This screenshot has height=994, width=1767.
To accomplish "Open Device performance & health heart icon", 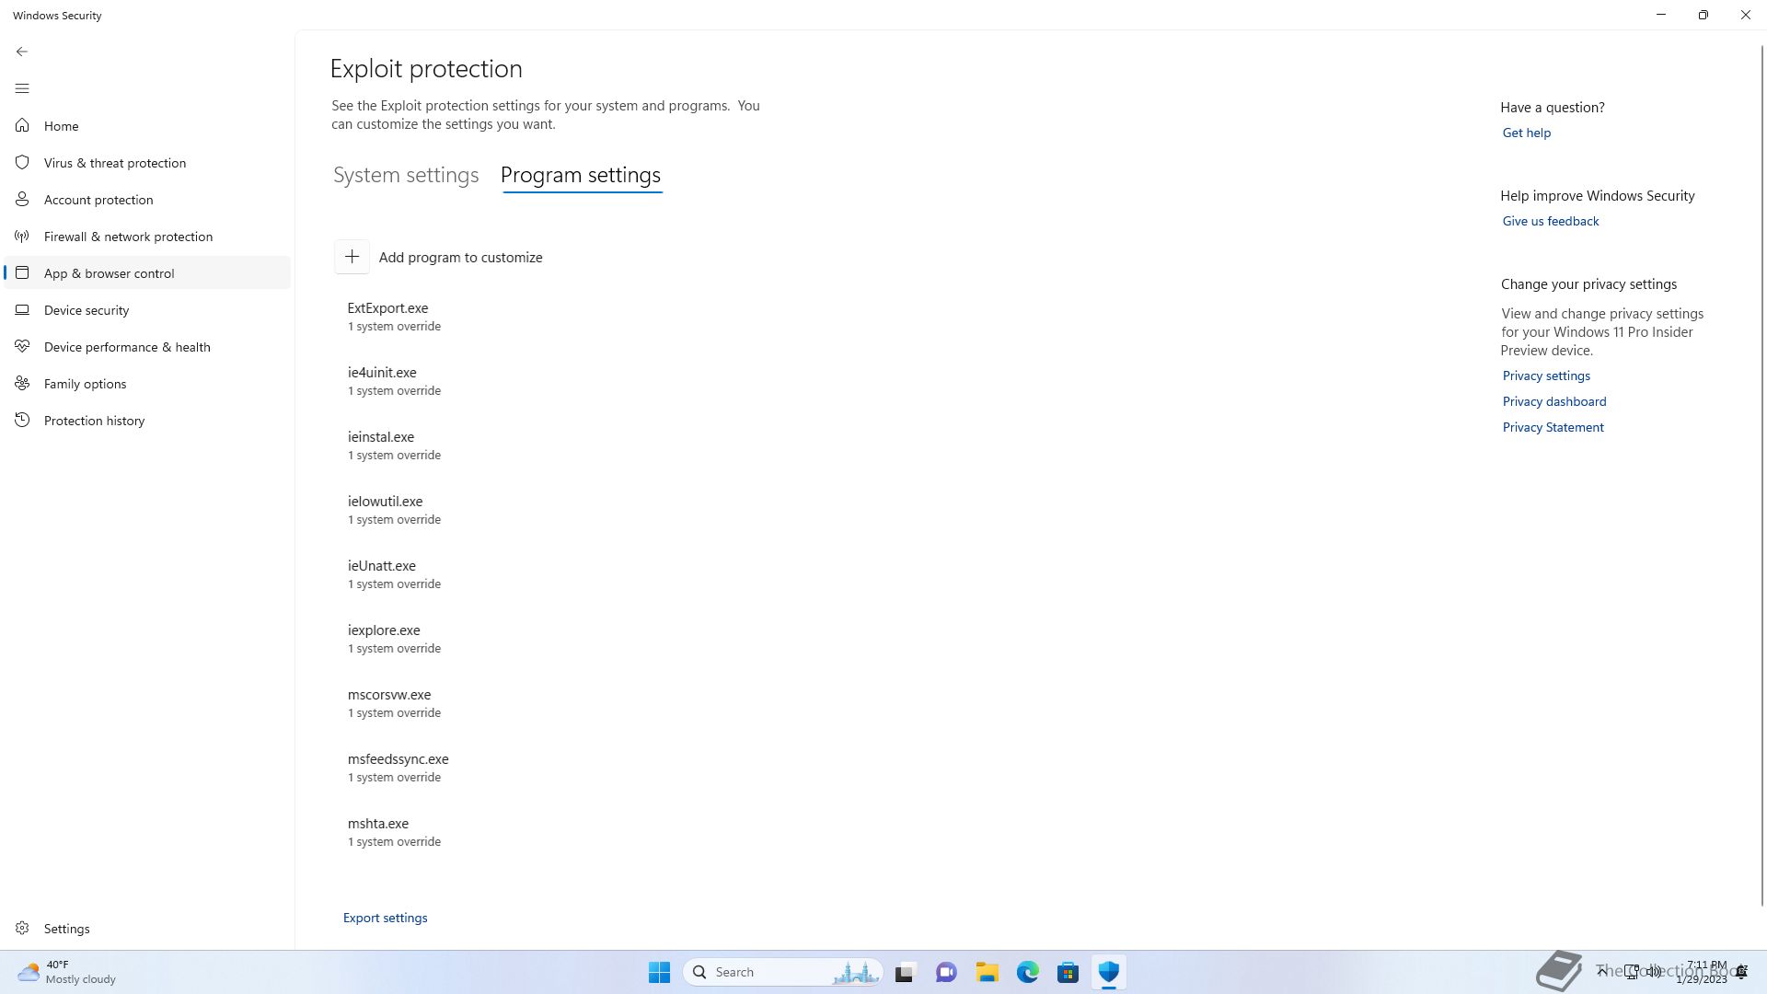I will point(22,347).
